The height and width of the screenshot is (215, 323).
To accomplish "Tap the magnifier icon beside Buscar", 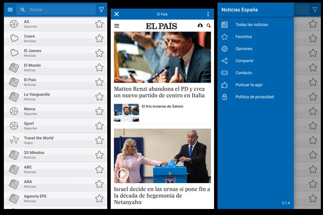I will tap(23, 9).
